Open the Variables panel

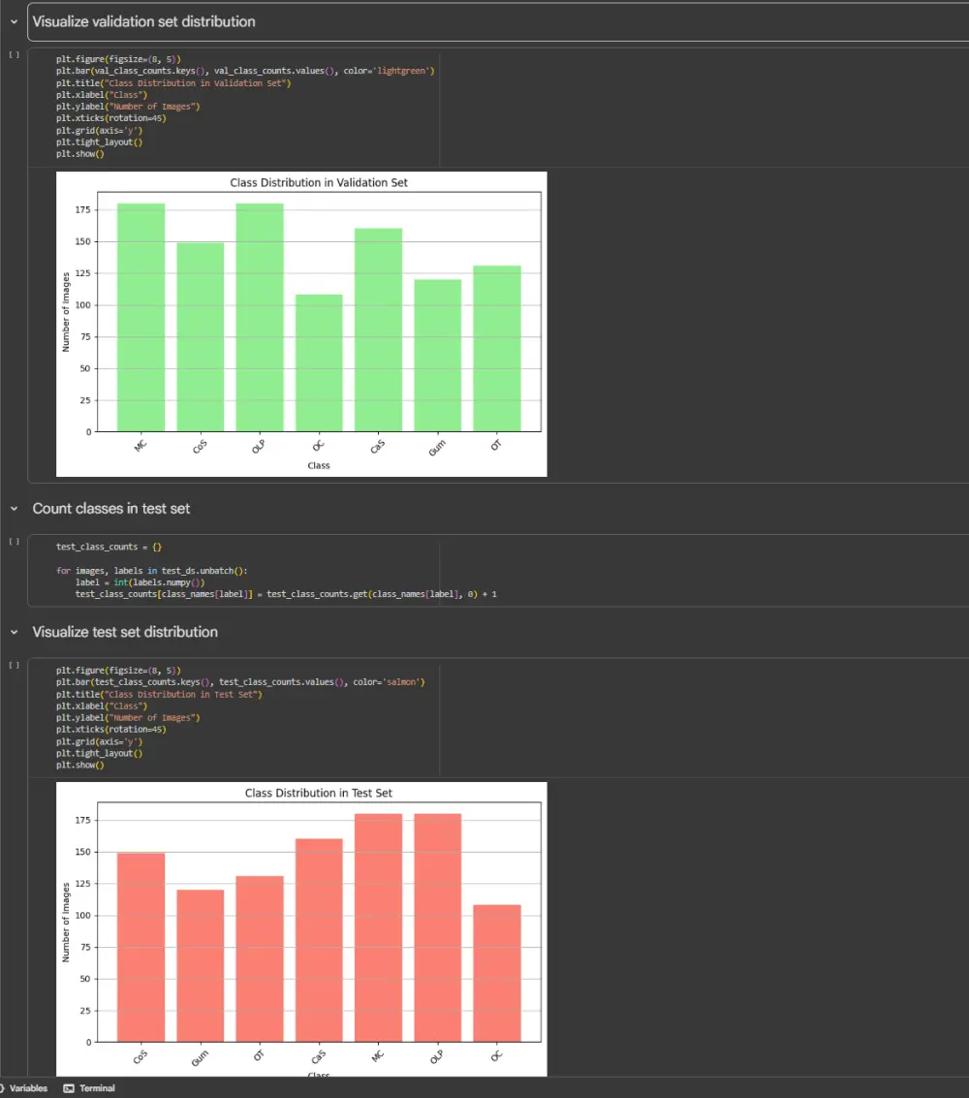tap(24, 1088)
